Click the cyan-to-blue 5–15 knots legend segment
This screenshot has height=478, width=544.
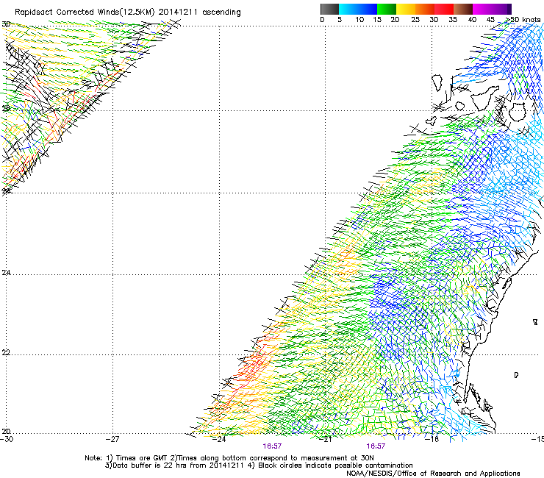(358, 9)
